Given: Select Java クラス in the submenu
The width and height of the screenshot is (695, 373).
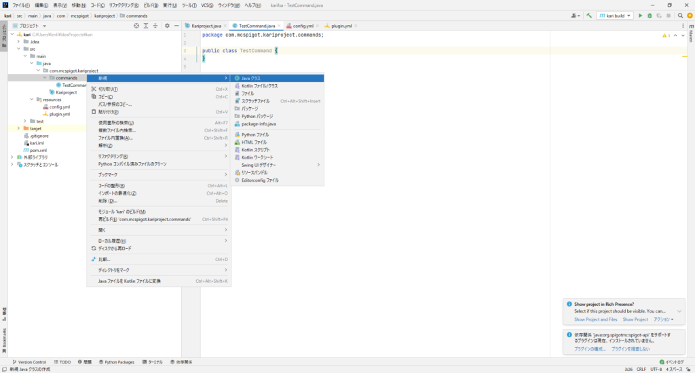Looking at the screenshot, I should [250, 78].
